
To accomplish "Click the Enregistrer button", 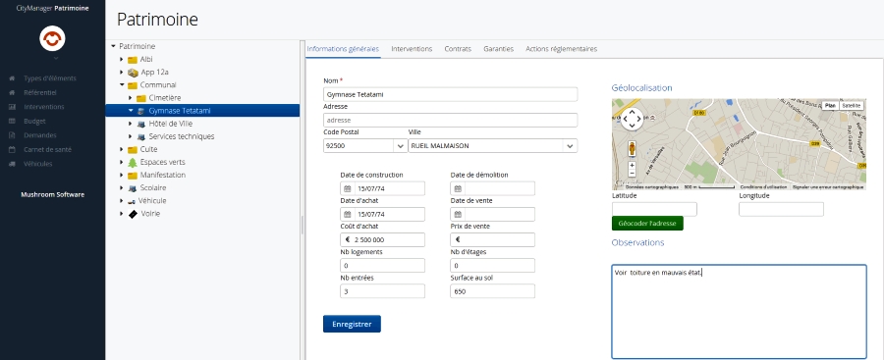I will [352, 324].
